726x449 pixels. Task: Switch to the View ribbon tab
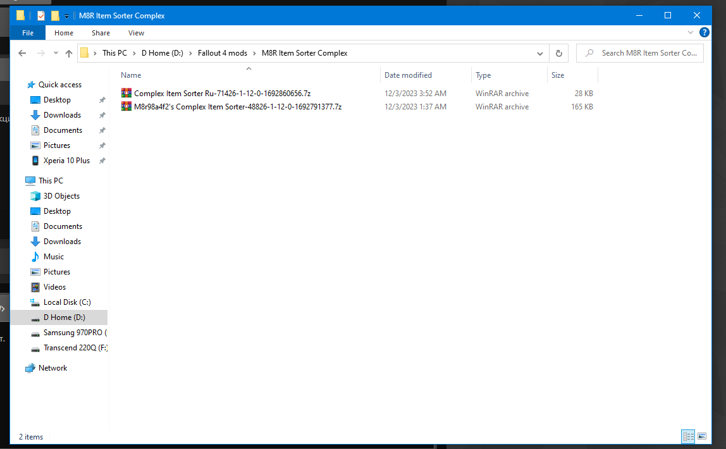[x=136, y=33]
